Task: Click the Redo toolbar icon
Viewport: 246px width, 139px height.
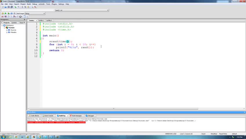Action: 18,7
